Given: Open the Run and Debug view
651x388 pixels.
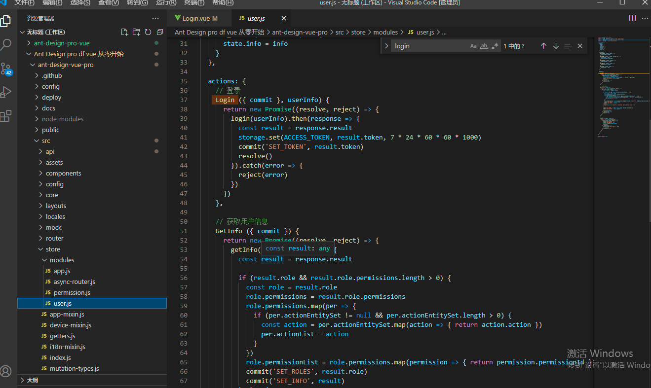Looking at the screenshot, I should 6,92.
